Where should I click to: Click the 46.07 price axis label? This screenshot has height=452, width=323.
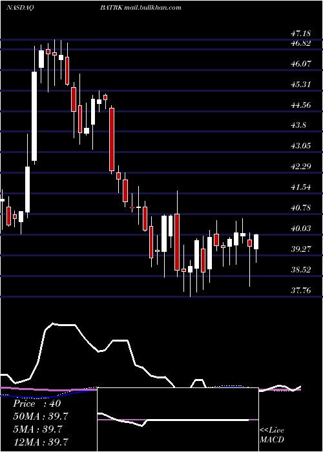tap(301, 64)
